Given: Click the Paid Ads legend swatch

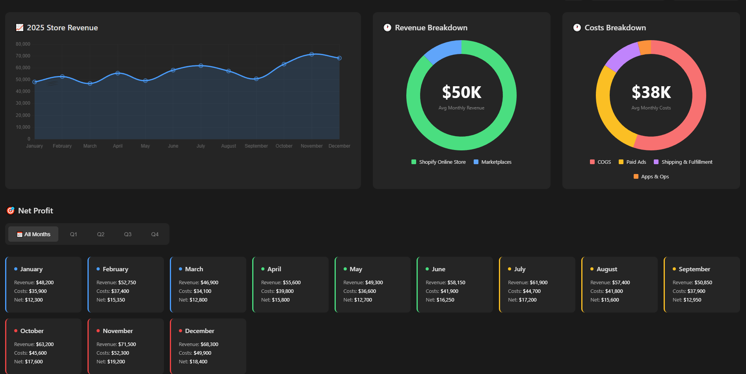Looking at the screenshot, I should (621, 162).
